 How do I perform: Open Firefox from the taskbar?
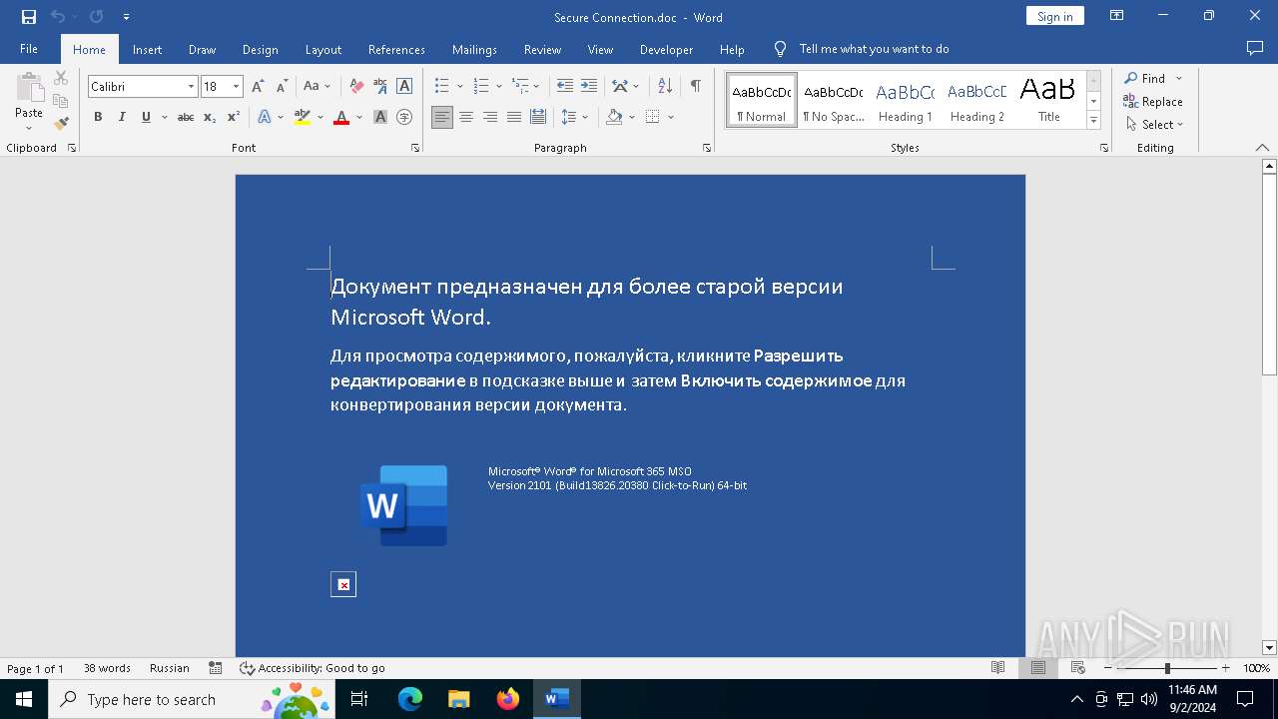click(x=508, y=699)
